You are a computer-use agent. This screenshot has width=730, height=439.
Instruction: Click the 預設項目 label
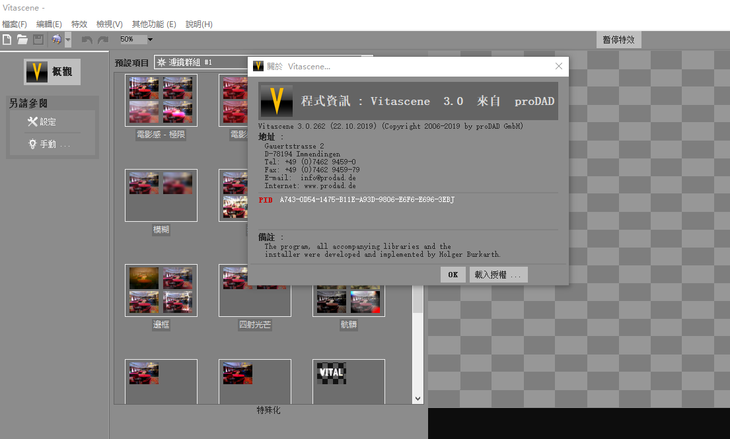(131, 63)
